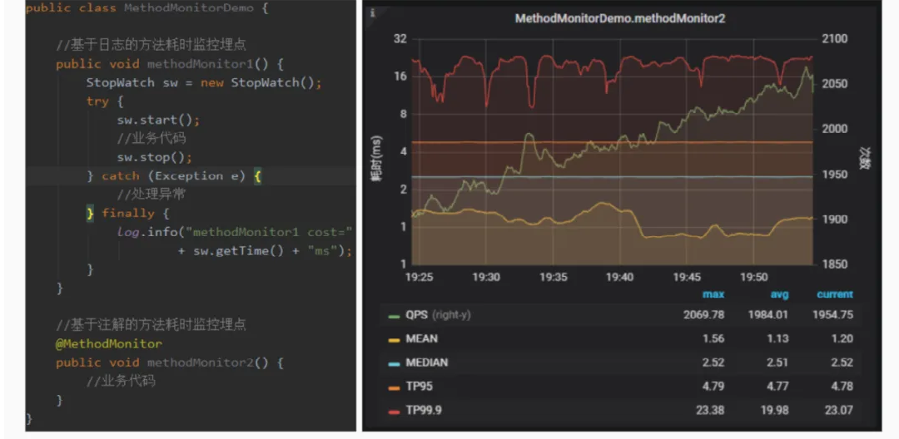Click the info icon in panel corner
Viewport: 899px width, 439px height.
pyautogui.click(x=372, y=13)
